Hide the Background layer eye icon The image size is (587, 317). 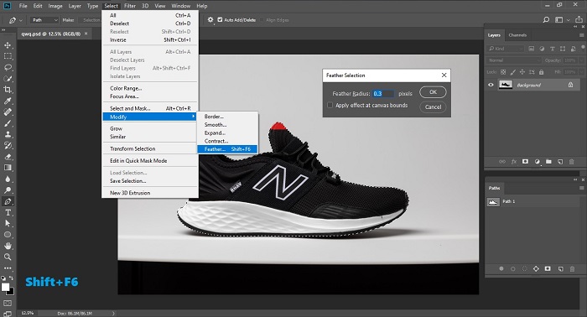[x=491, y=85]
